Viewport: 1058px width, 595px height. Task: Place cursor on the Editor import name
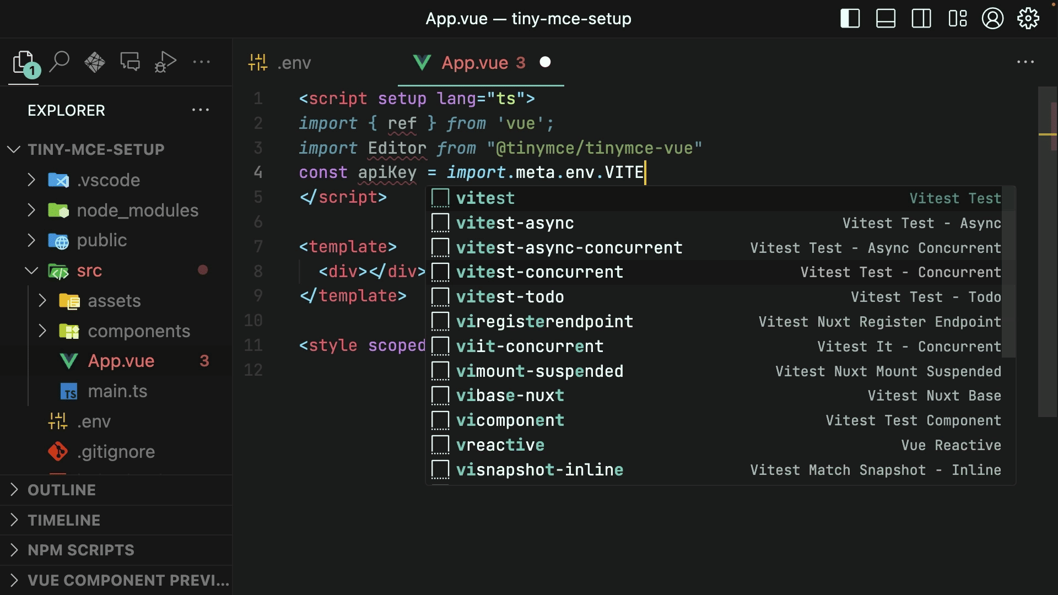click(x=397, y=148)
